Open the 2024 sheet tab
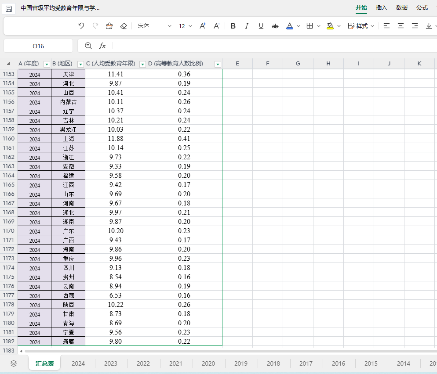This screenshot has height=374, width=437. click(78, 363)
